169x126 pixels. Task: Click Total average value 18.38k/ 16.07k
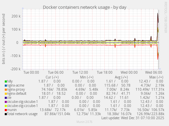[x=119, y=114]
